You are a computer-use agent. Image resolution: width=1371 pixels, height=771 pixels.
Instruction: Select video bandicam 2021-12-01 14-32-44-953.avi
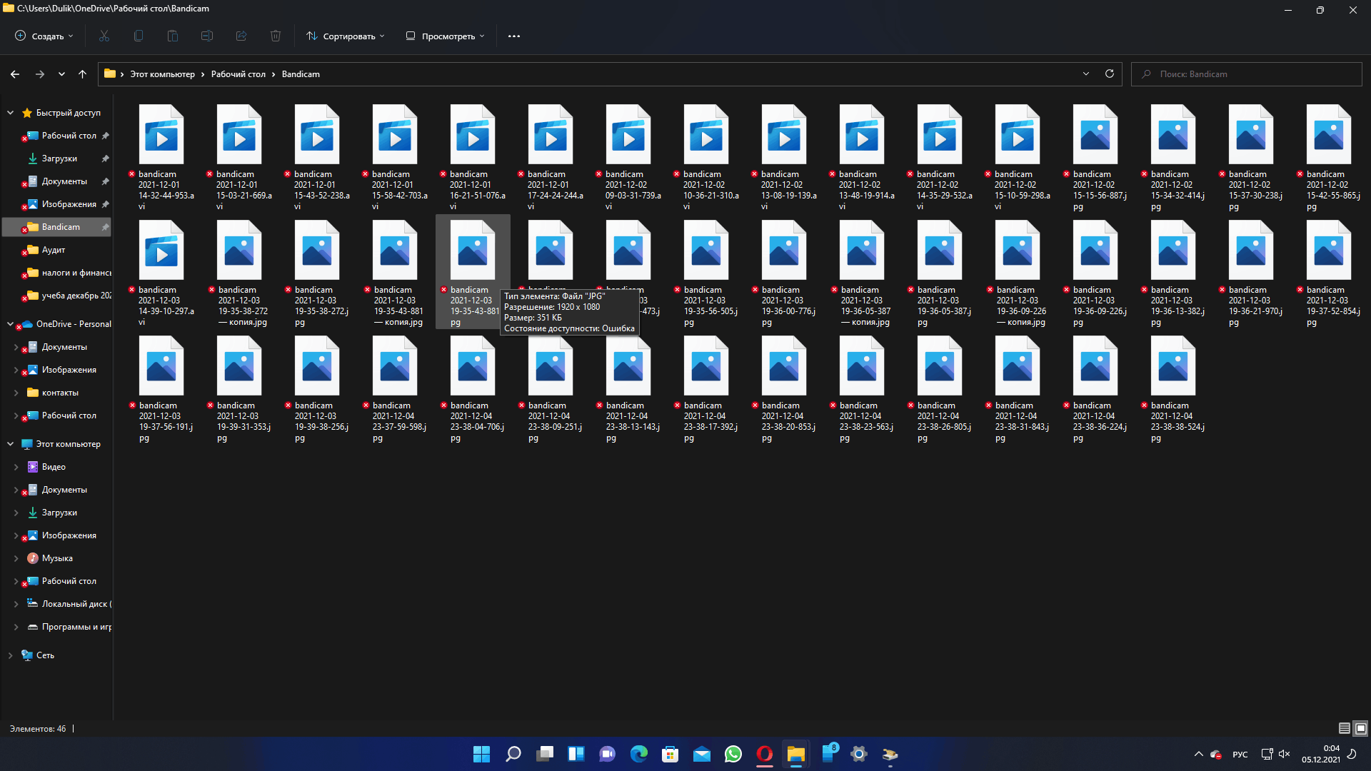tap(161, 157)
